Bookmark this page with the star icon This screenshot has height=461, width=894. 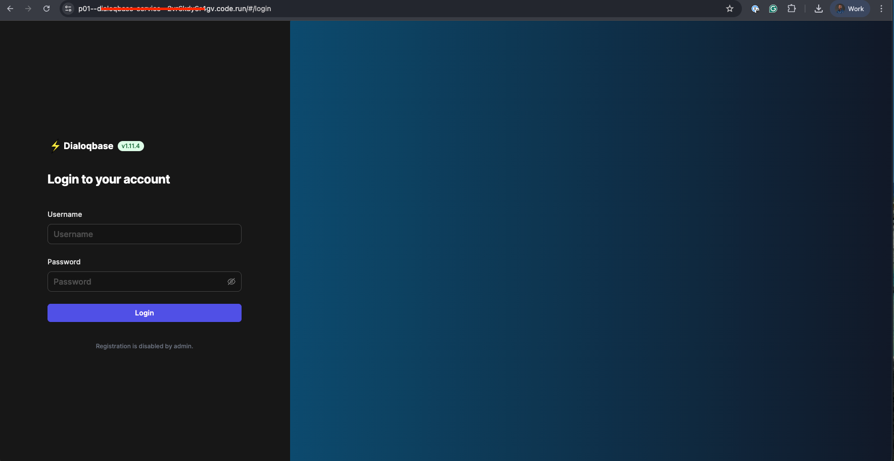coord(729,9)
